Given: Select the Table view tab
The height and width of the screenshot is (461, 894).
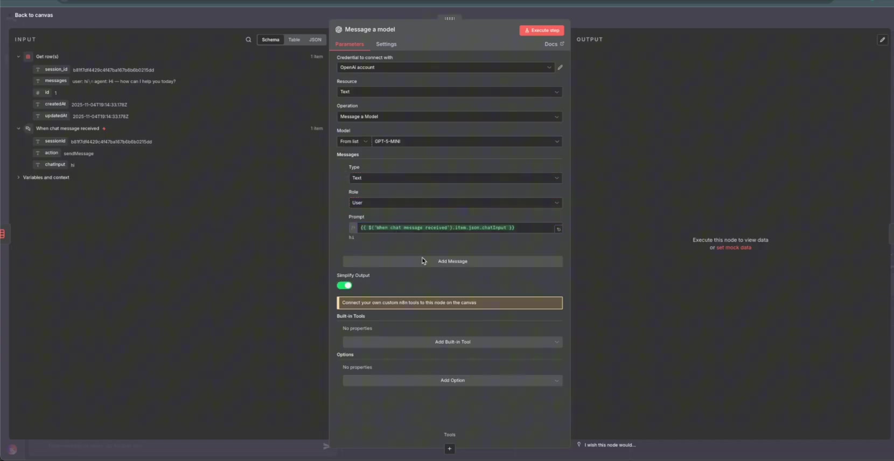Looking at the screenshot, I should coord(294,39).
